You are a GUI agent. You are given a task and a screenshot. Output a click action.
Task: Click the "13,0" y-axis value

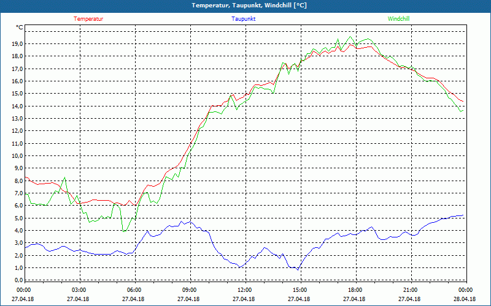[x=17, y=118]
